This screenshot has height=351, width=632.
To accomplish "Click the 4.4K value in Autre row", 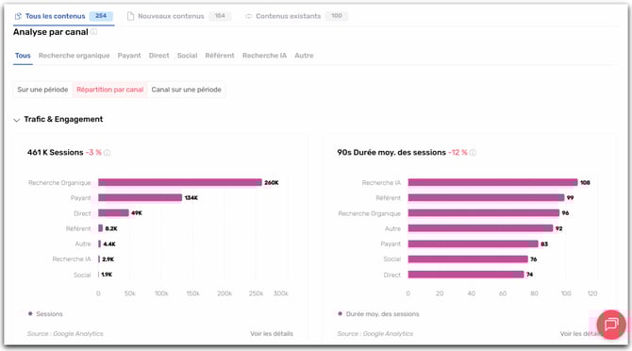I will tap(109, 243).
